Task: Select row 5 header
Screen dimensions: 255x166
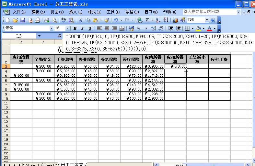Action: [6, 76]
